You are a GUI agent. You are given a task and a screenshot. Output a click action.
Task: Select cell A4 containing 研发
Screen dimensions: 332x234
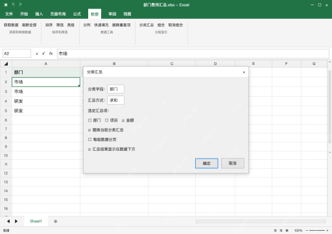(x=46, y=101)
